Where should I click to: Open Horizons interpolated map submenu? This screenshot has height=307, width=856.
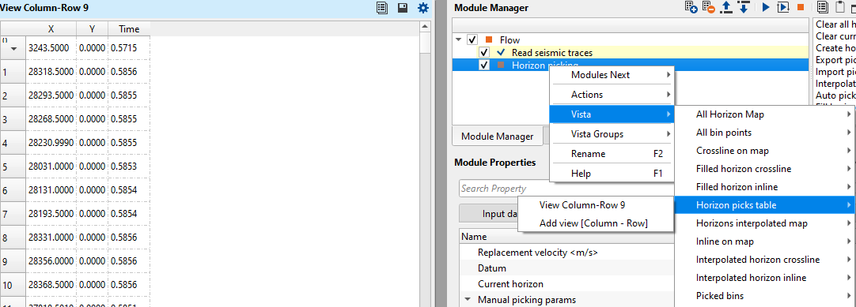point(766,223)
